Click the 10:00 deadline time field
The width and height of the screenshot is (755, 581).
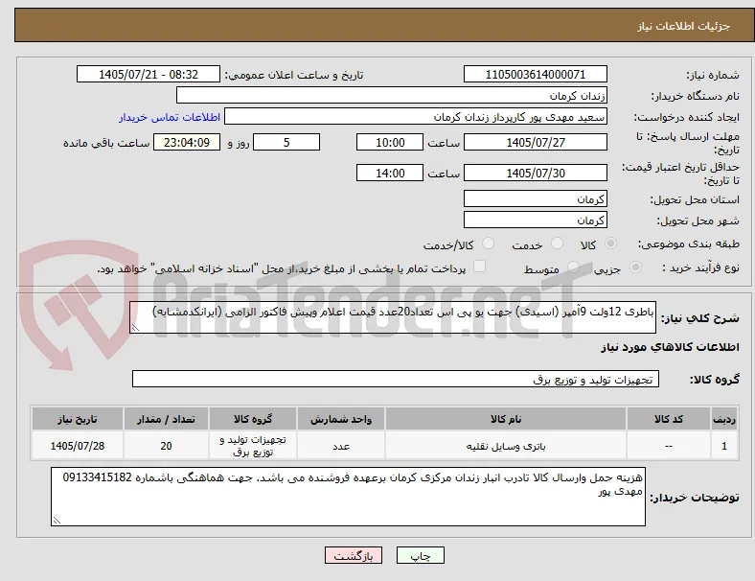pyautogui.click(x=390, y=142)
